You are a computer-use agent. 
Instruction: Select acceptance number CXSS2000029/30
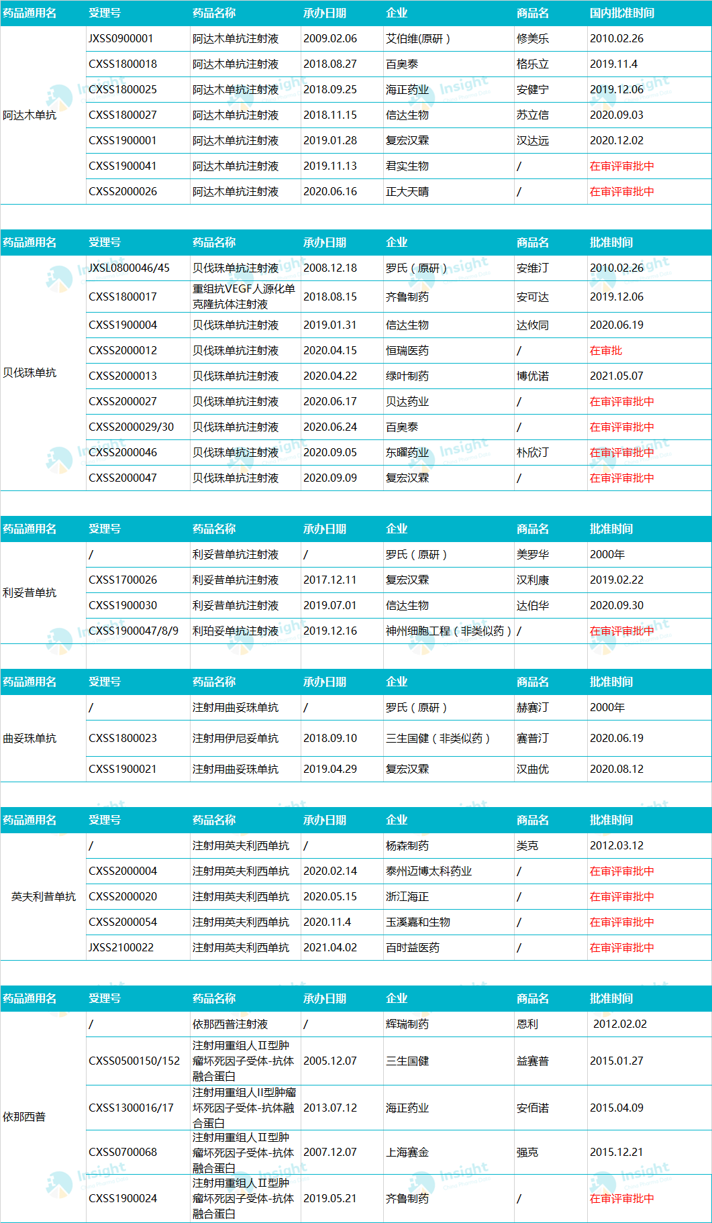pyautogui.click(x=132, y=427)
